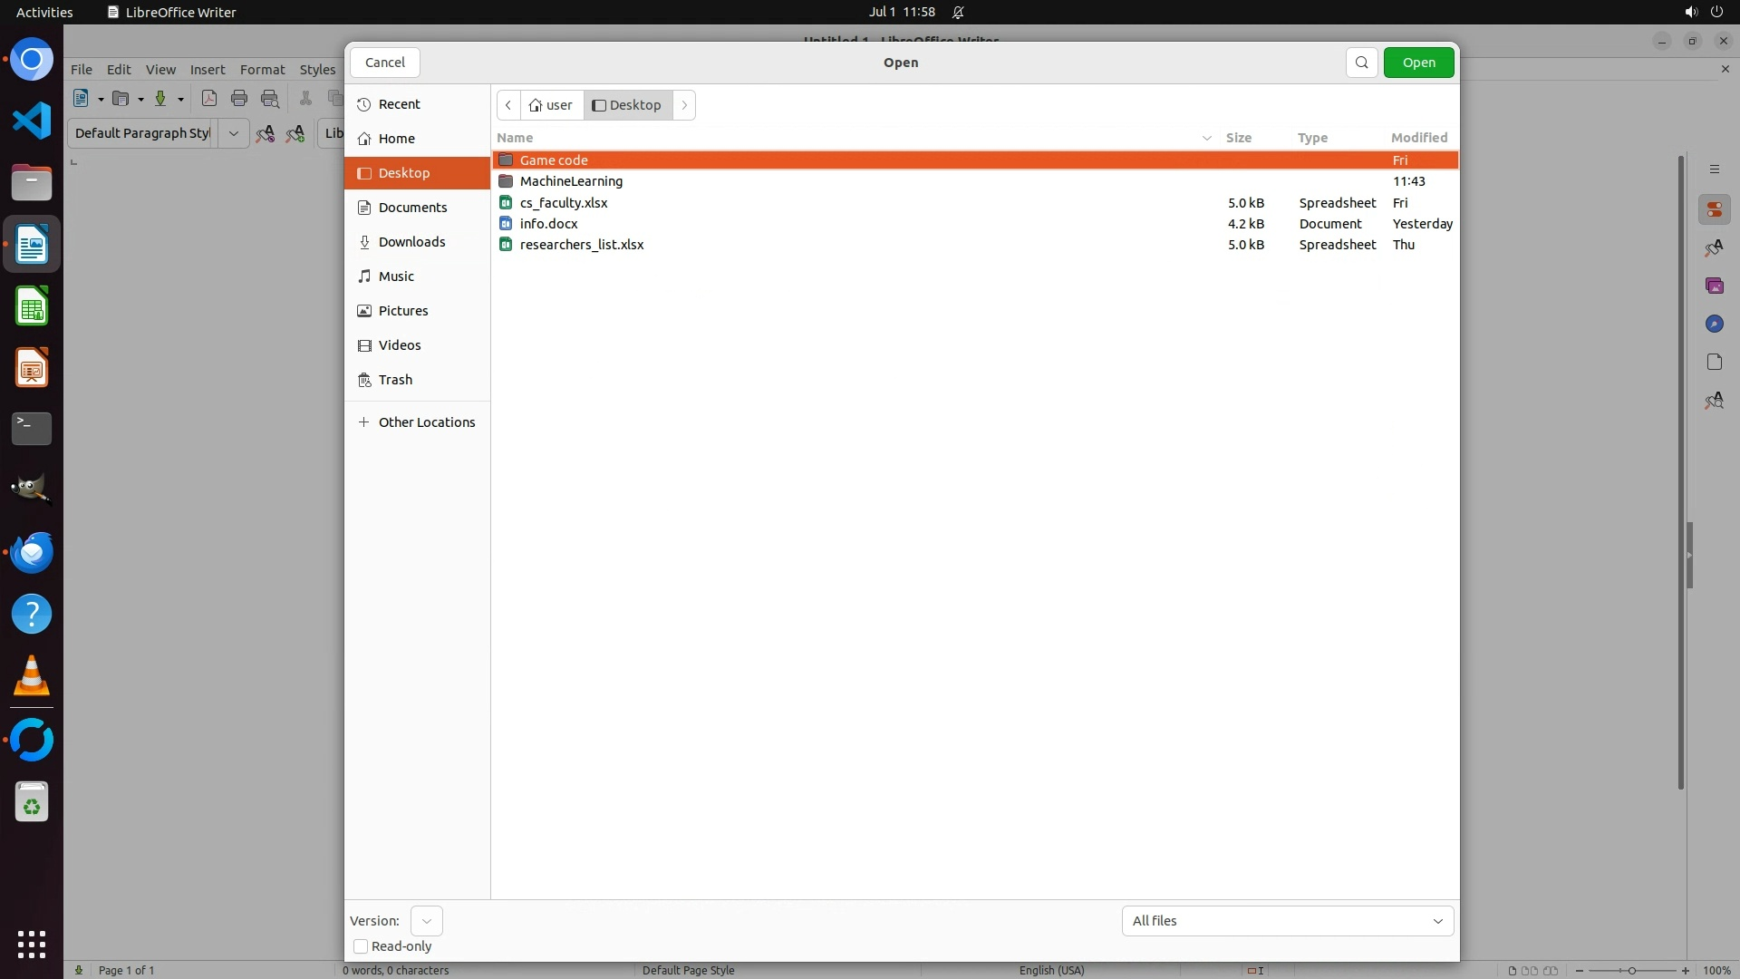Open the sidebar Navigator panel icon
Screen dimensions: 1740x979
click(x=1714, y=325)
